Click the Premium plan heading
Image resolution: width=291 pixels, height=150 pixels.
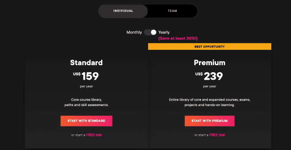click(210, 62)
